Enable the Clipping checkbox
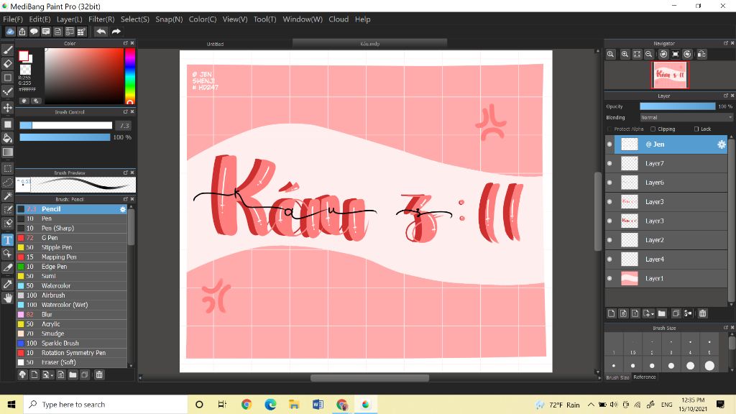This screenshot has height=414, width=736. 653,129
